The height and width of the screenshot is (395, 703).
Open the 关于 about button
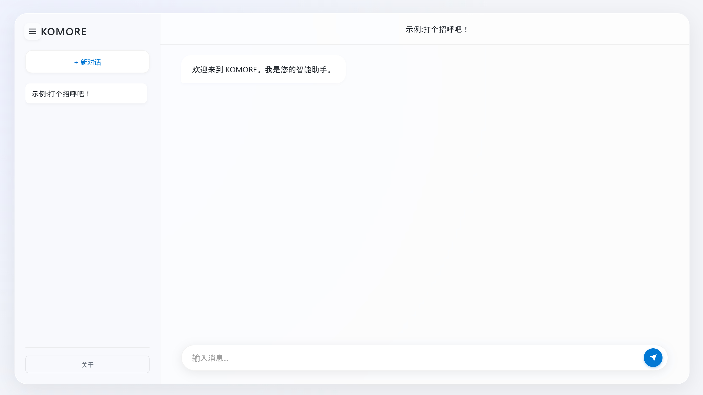(87, 364)
